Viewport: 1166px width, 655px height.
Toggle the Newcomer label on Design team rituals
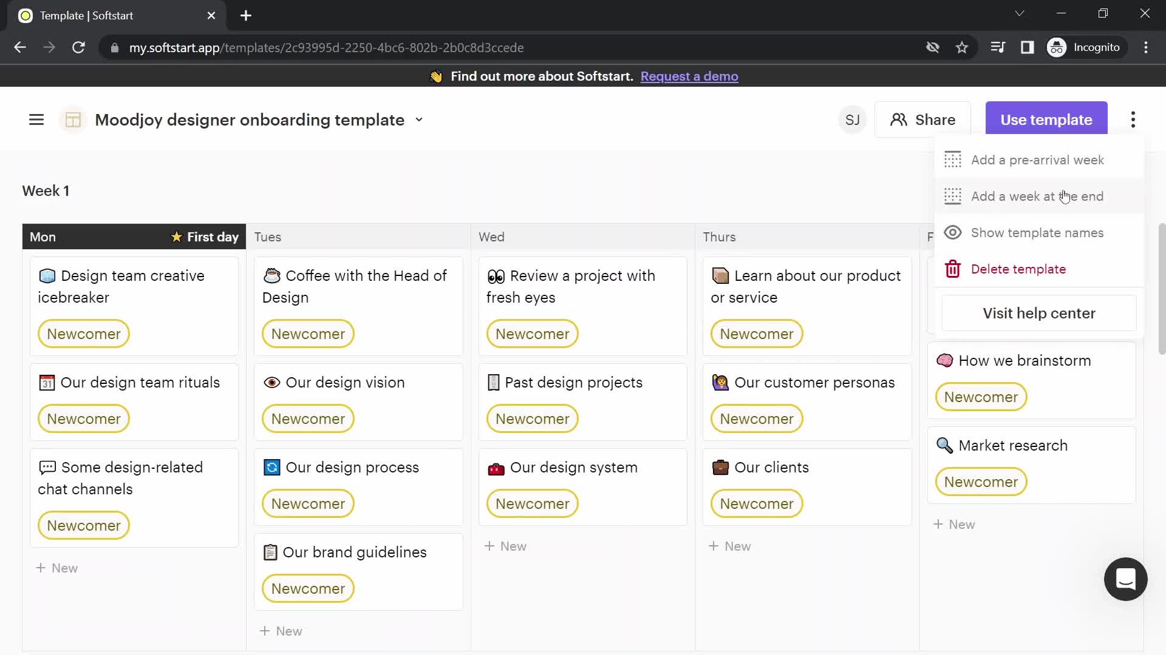point(84,418)
